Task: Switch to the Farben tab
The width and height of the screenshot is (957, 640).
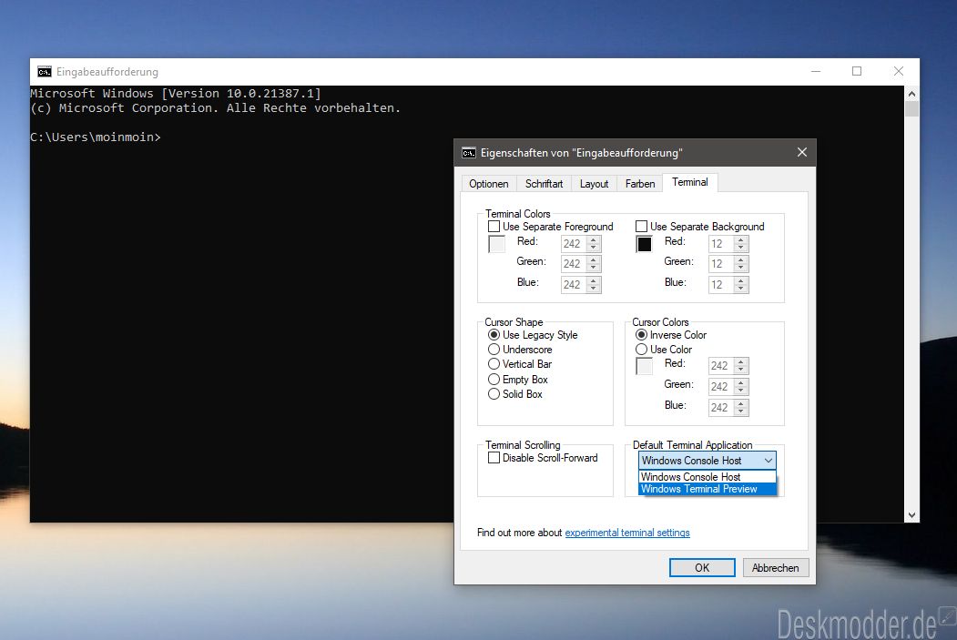Action: (x=639, y=184)
